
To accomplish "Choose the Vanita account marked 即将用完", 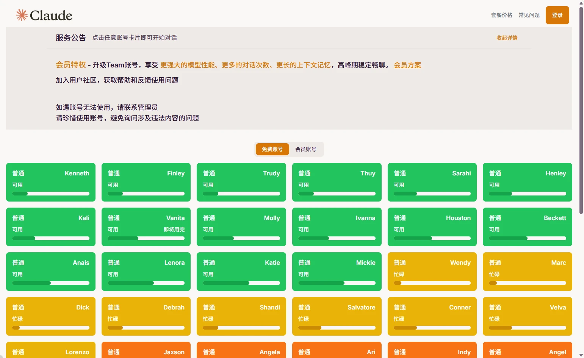I will (x=146, y=227).
